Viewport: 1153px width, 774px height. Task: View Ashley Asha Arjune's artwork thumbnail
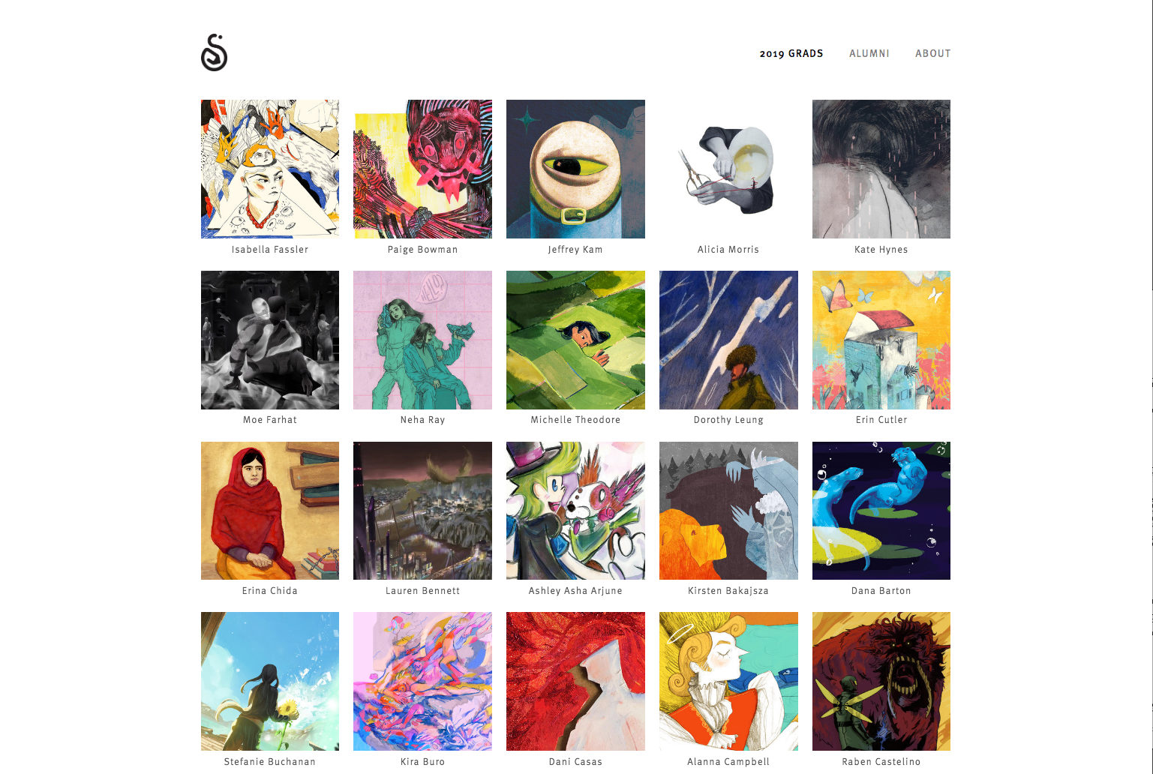click(575, 511)
